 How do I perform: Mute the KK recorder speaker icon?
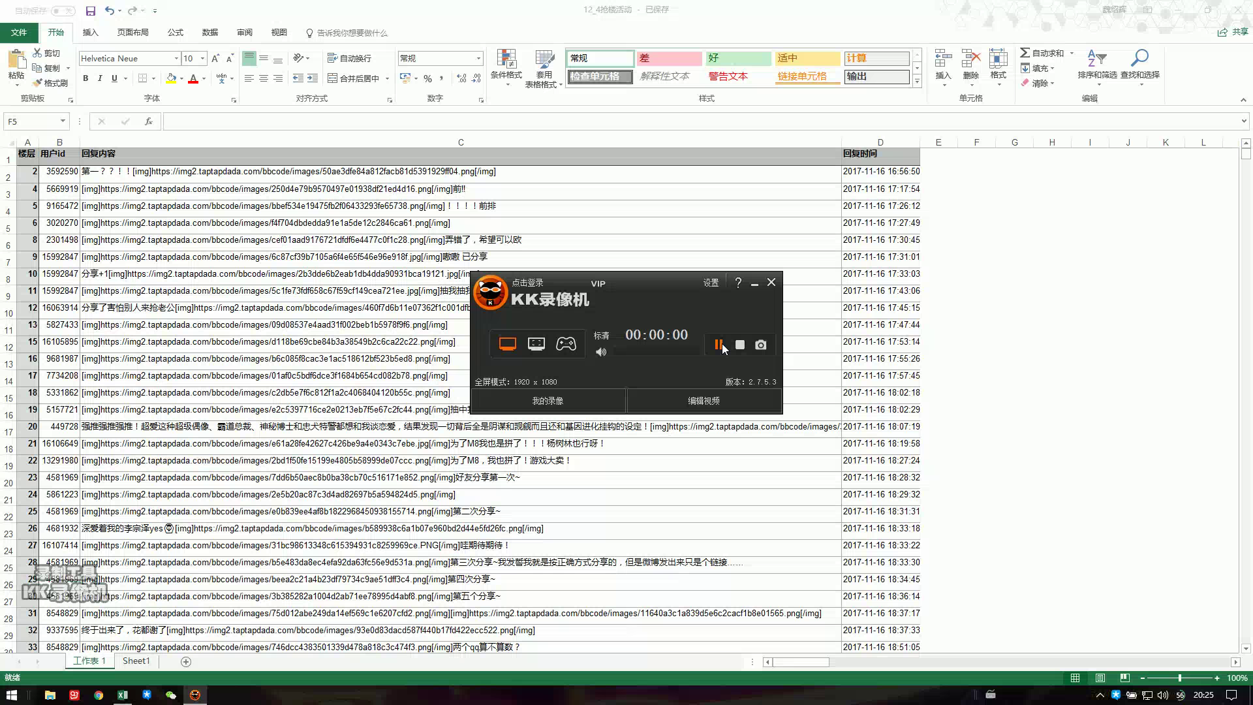[x=601, y=352]
